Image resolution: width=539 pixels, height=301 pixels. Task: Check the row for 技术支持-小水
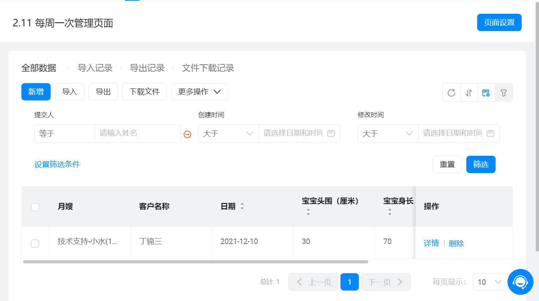click(35, 243)
